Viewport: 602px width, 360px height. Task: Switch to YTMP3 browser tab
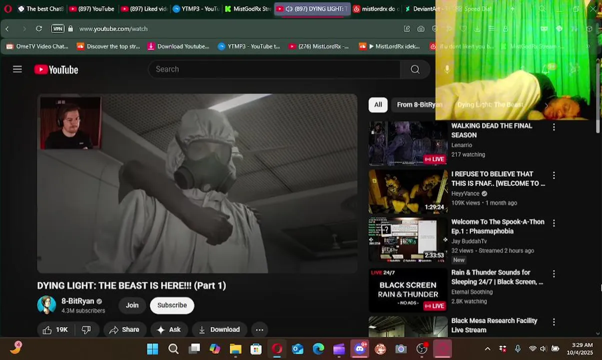196,8
